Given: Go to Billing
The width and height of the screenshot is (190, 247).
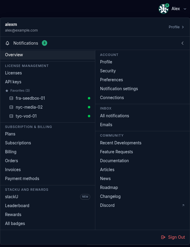Looking at the screenshot, I should (47, 152).
